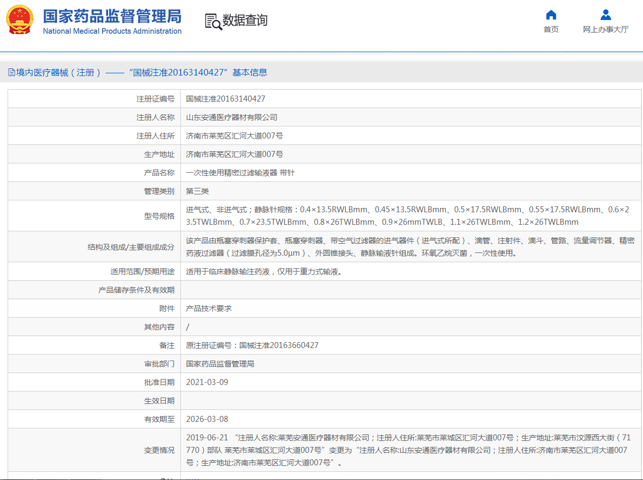643x480 pixels.
Task: Click the expiry date 2026-03-08
Action: (207, 419)
